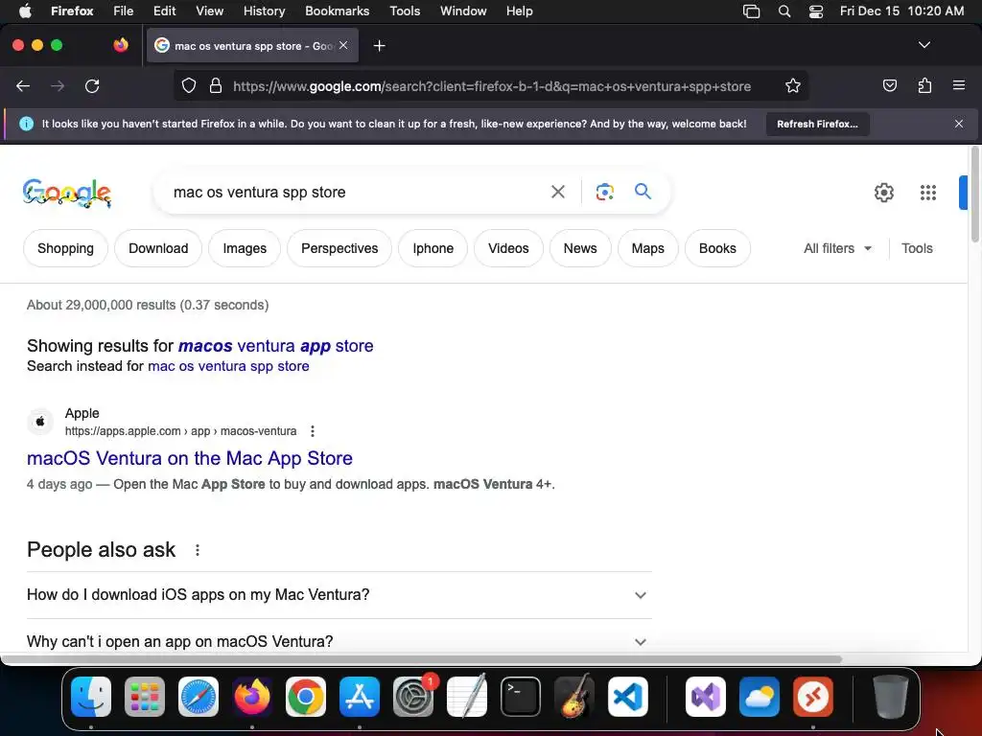Open the View menu in menu bar
The height and width of the screenshot is (736, 982).
point(209,11)
